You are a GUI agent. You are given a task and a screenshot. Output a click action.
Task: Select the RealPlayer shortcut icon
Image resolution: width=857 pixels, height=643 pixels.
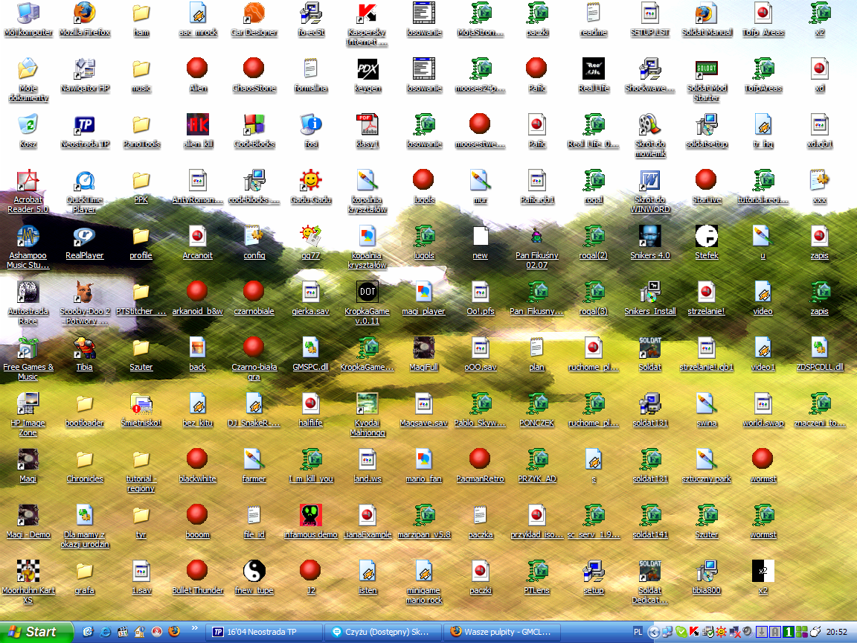(84, 237)
